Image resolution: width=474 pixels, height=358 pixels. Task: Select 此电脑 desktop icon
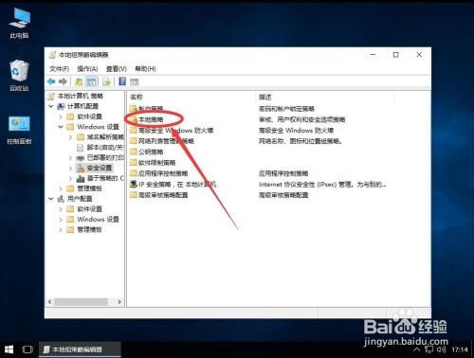(x=19, y=24)
